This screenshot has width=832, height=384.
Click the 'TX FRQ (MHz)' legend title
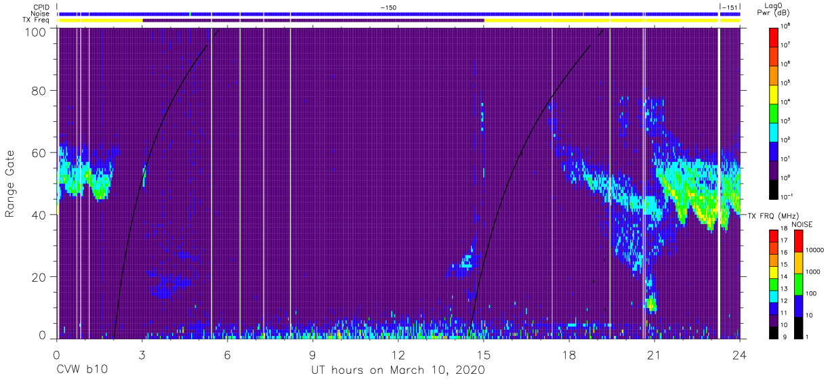(x=772, y=215)
